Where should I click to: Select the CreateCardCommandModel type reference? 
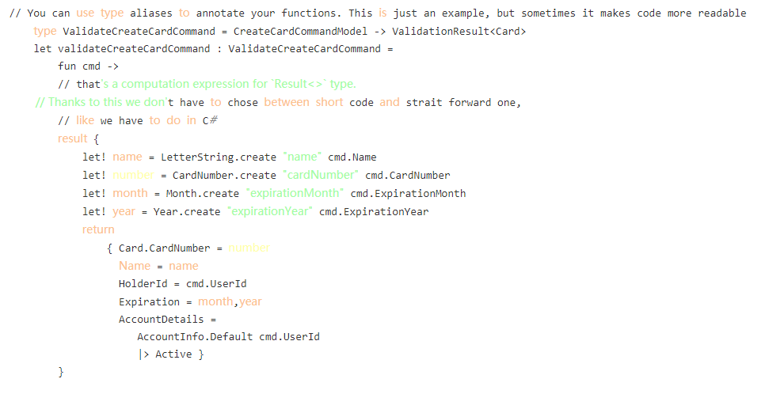pyautogui.click(x=301, y=32)
